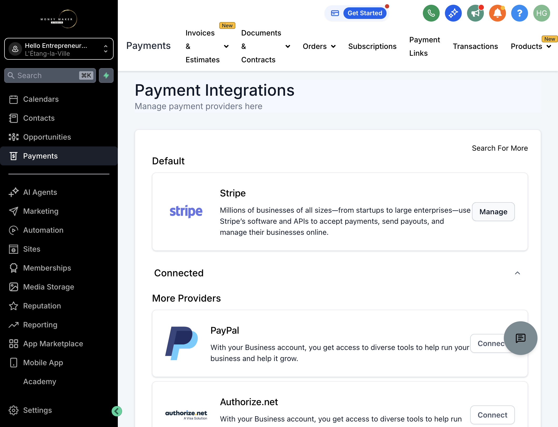Switch to the Subscriptions tab
This screenshot has width=558, height=427.
tap(372, 46)
